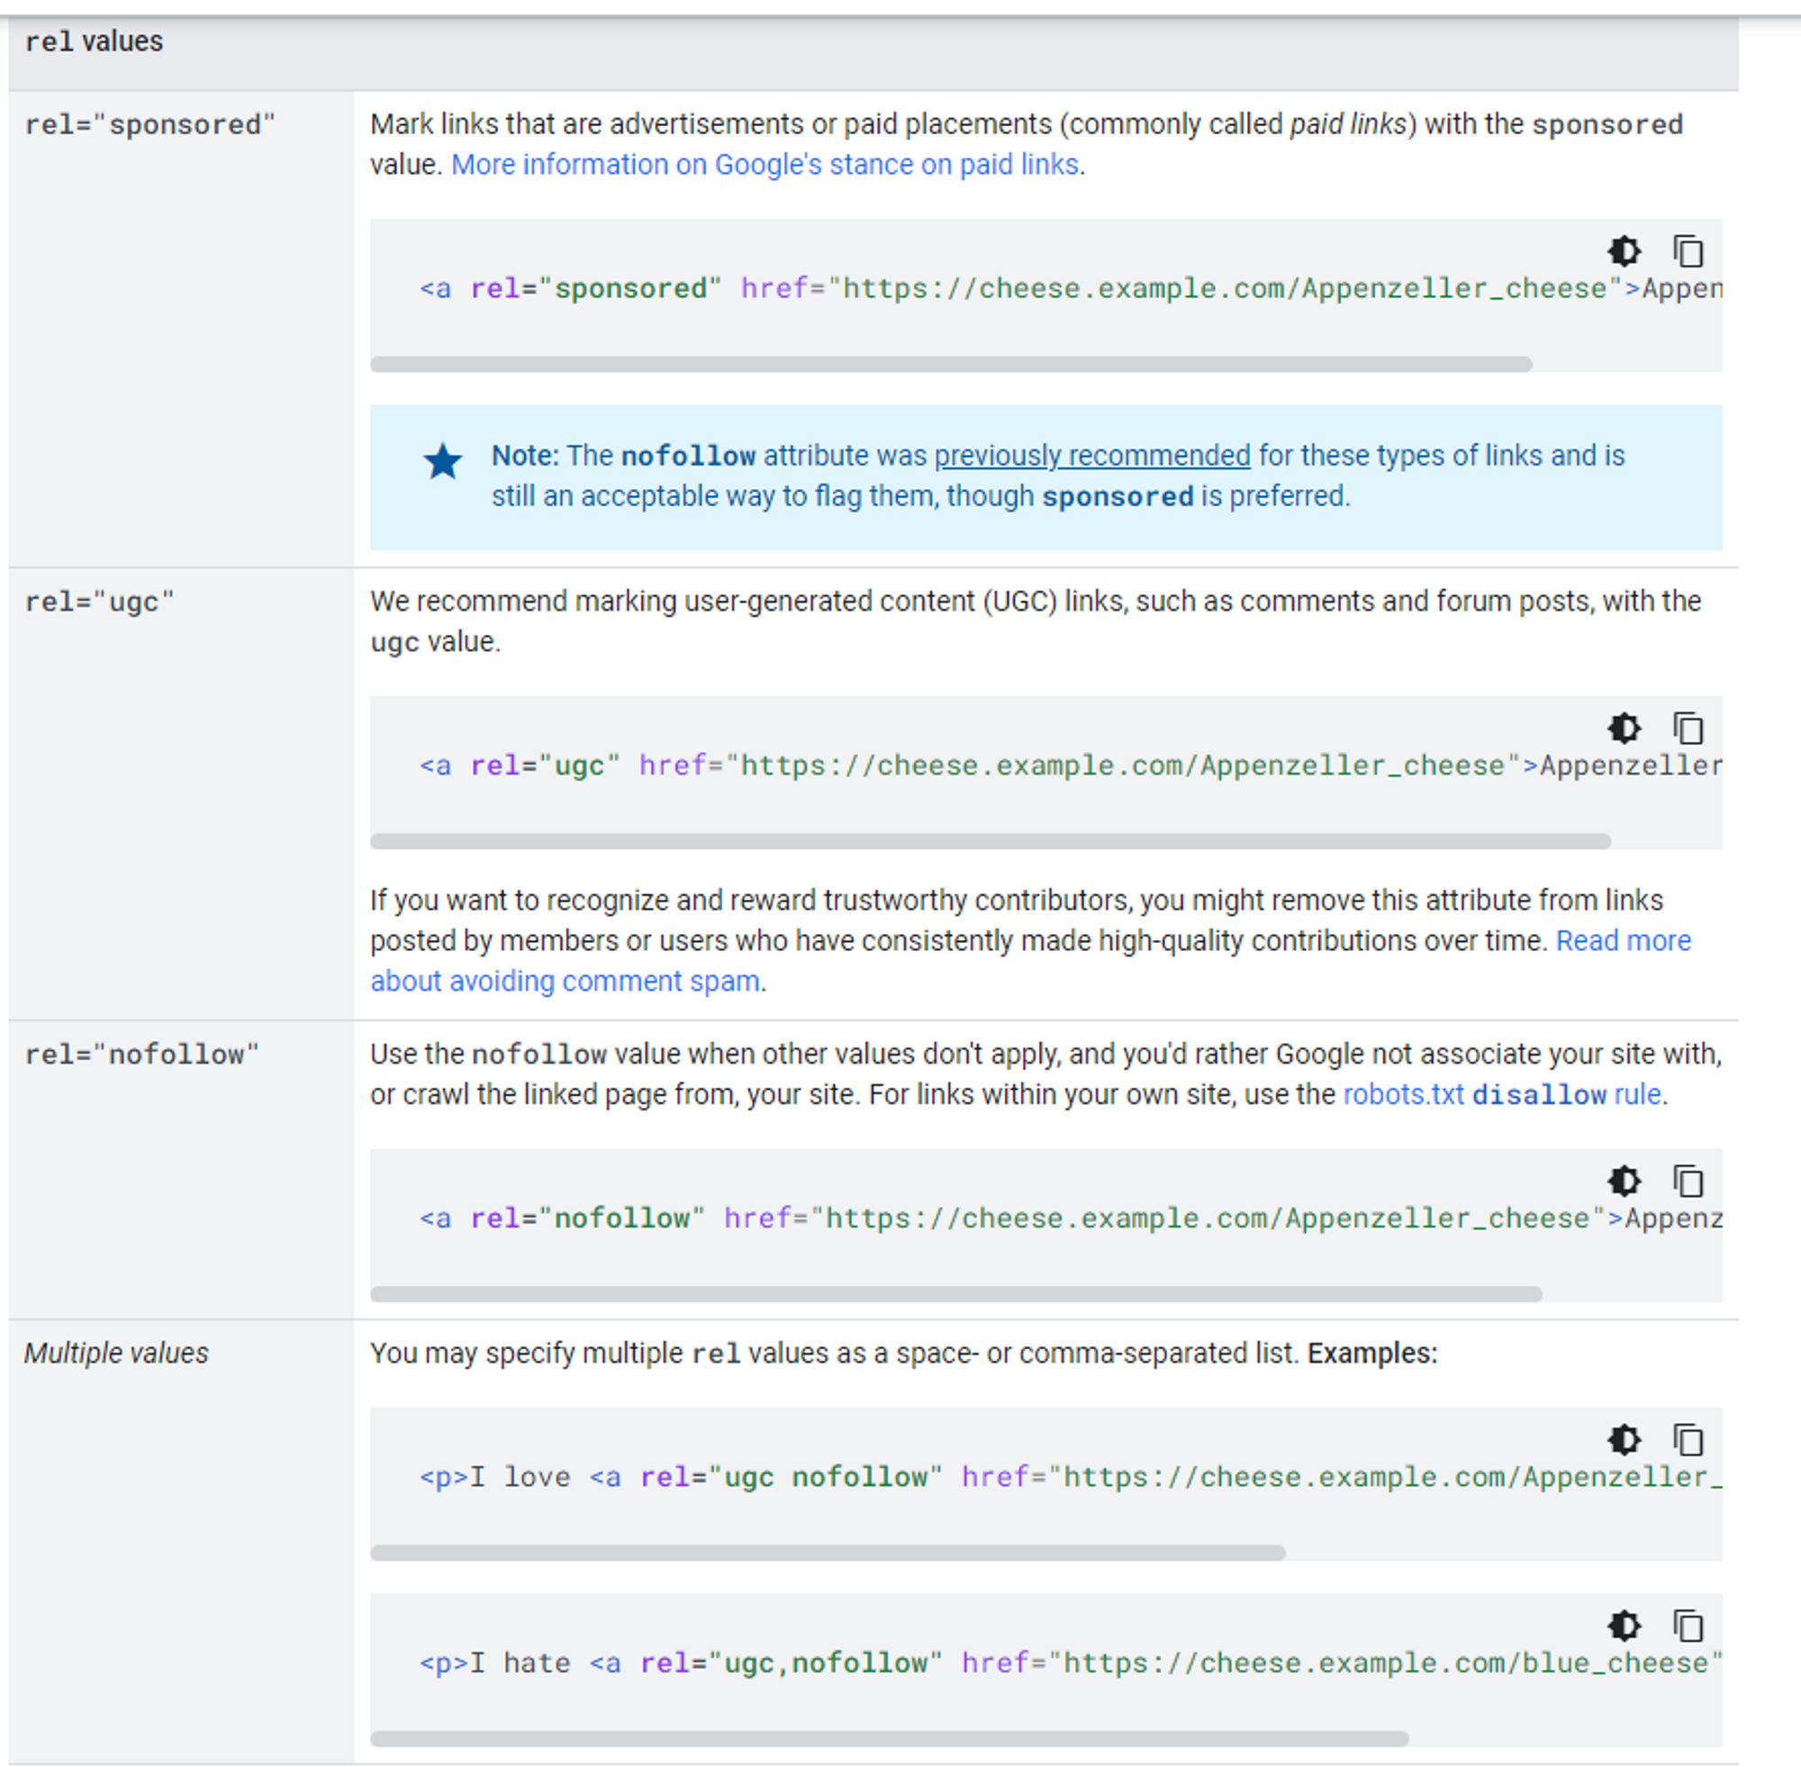Screen dimensions: 1801x1767
Task: Open the robots.txt disallow rule link
Action: [x=1502, y=1095]
